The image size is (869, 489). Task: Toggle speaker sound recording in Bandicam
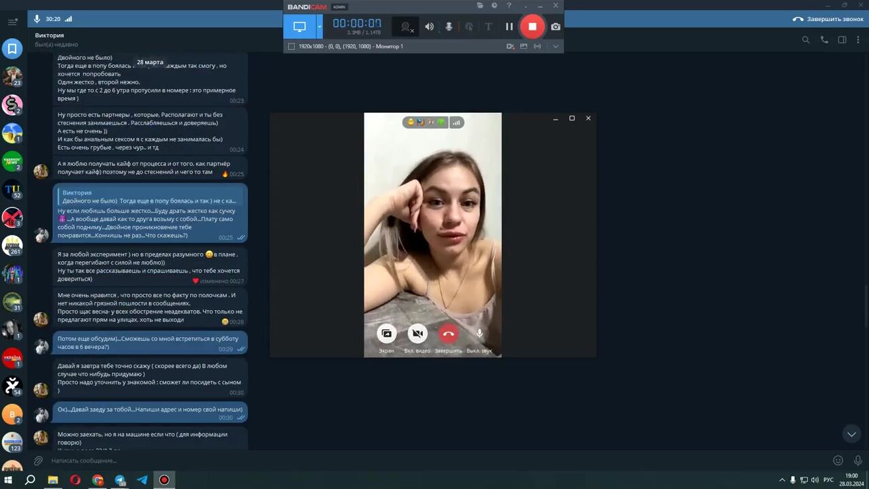pyautogui.click(x=429, y=27)
